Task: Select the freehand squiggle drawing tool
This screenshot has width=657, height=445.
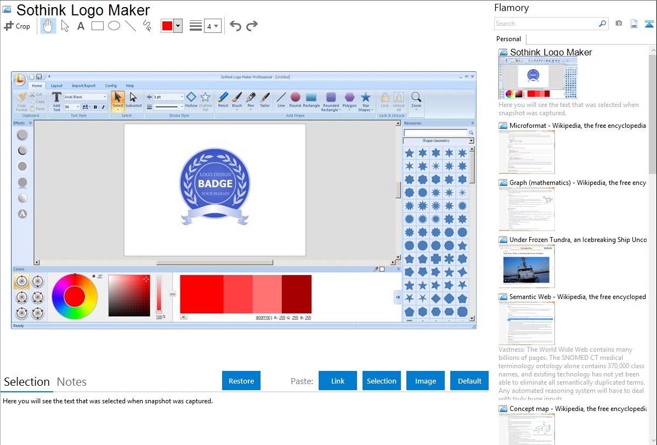Action: tap(147, 26)
